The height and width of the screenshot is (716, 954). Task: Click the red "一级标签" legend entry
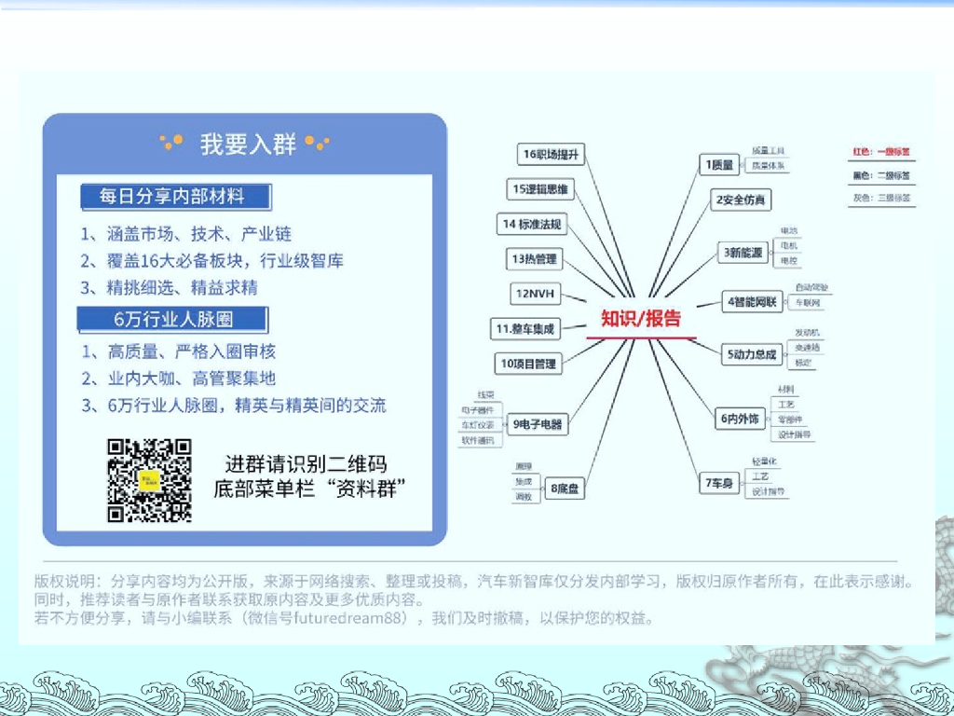(x=893, y=151)
